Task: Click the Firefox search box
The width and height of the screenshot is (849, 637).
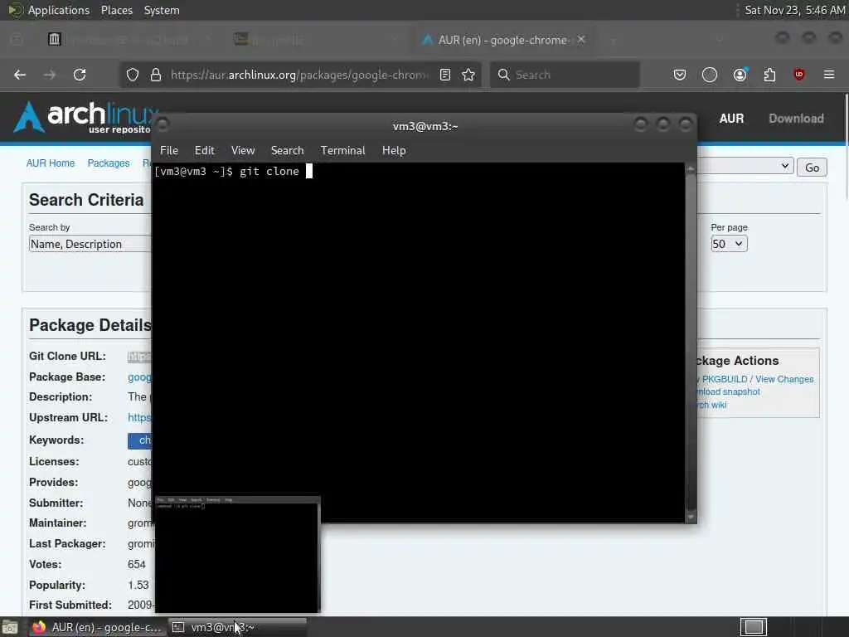Action: [x=565, y=75]
